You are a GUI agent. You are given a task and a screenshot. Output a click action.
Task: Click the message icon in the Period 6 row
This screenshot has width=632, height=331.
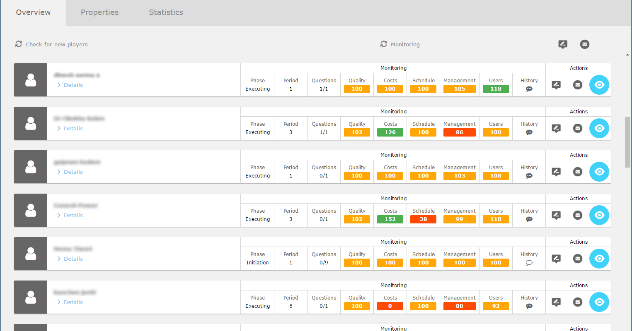pyautogui.click(x=556, y=302)
